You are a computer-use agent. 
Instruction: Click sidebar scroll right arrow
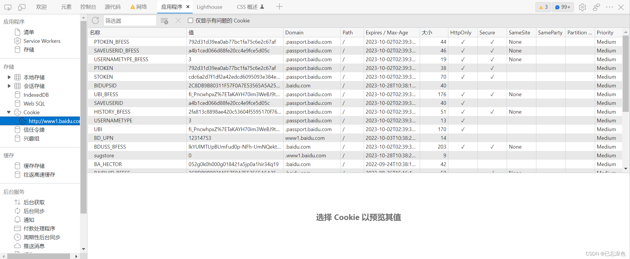click(x=76, y=256)
